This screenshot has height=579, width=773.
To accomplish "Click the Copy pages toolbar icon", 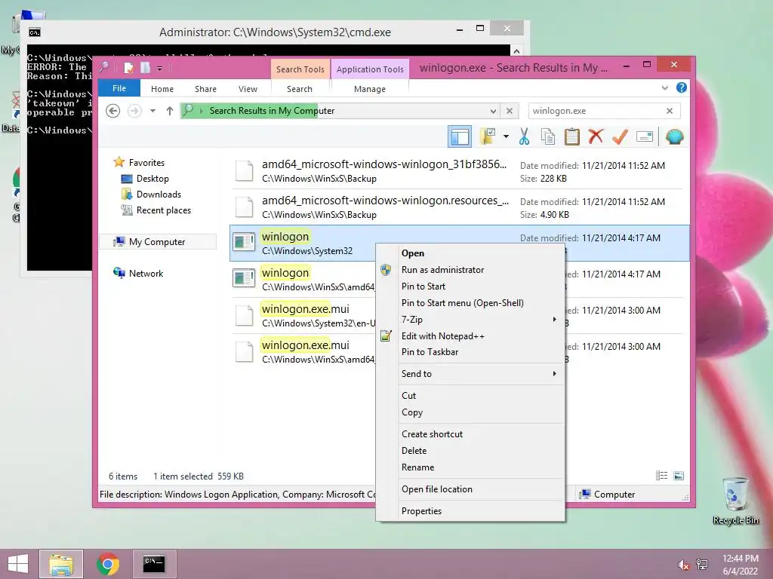I will [x=548, y=136].
